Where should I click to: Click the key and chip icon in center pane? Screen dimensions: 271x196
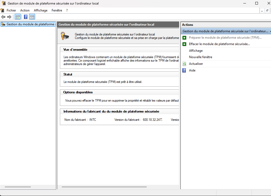[65, 36]
